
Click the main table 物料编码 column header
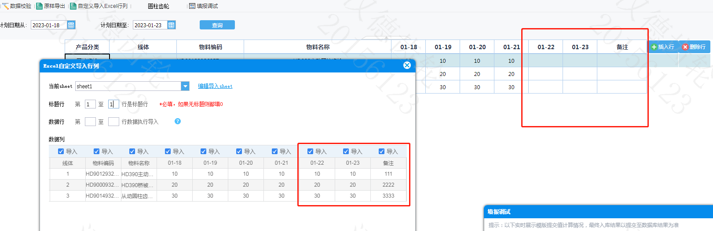coord(210,47)
